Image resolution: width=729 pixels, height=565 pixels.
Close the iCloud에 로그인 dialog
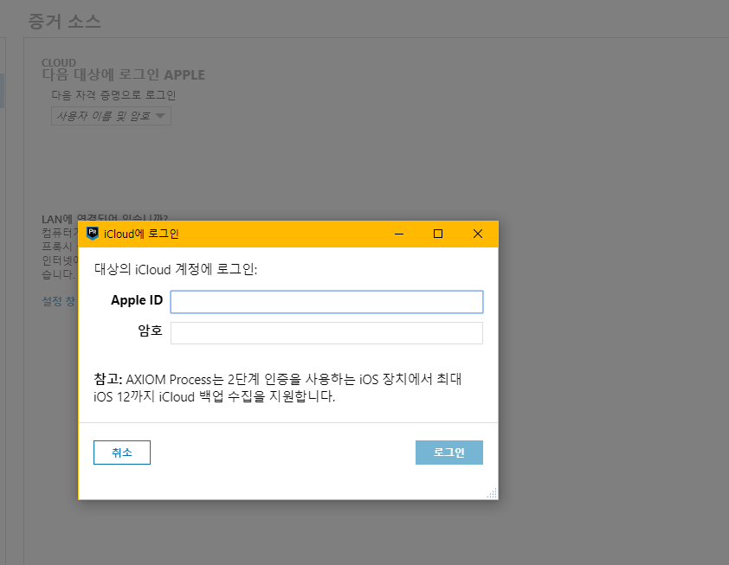click(x=477, y=234)
